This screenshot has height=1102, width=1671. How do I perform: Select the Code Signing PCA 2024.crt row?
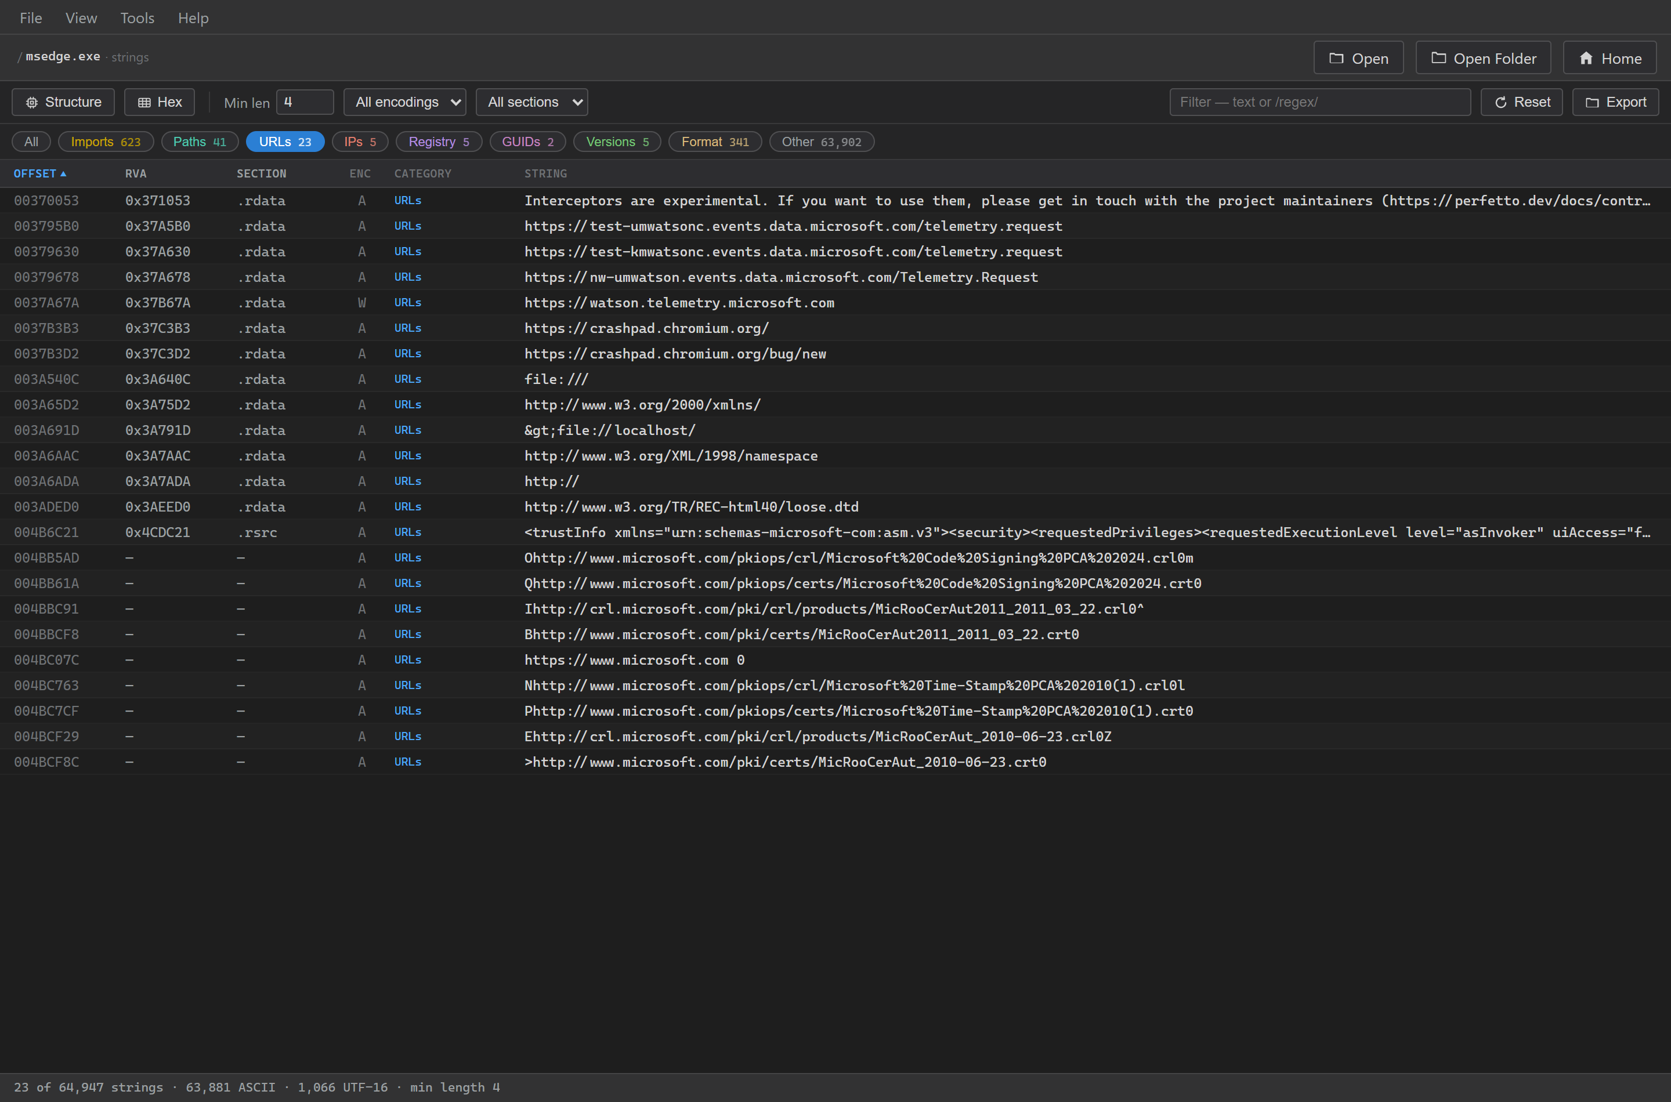[x=835, y=584]
